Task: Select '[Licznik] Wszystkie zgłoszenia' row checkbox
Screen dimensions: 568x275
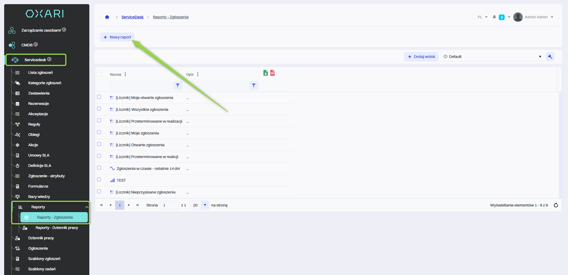Action: coord(99,109)
